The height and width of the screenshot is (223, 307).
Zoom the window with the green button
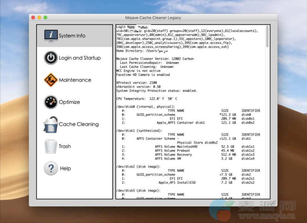[x=45, y=17]
